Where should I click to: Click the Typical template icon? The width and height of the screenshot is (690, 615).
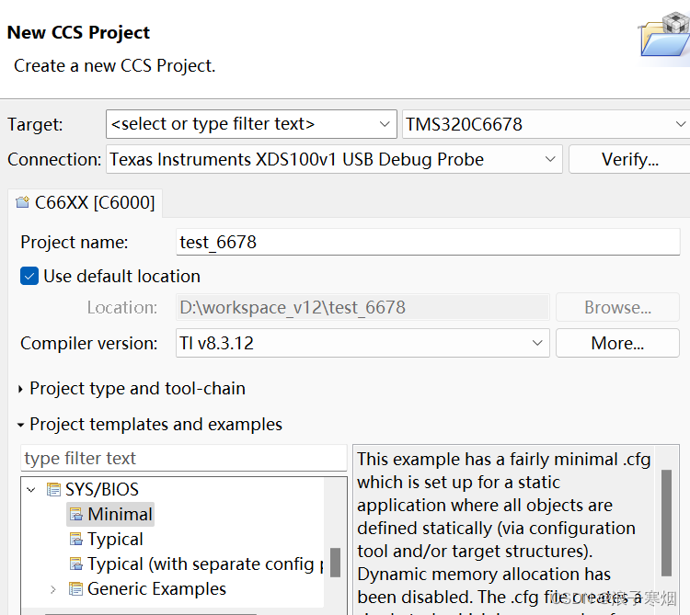75,539
